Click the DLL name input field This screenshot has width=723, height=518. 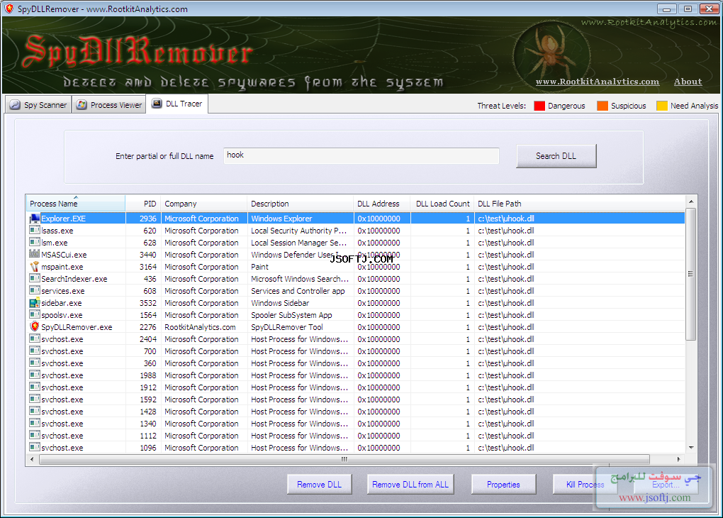[361, 155]
